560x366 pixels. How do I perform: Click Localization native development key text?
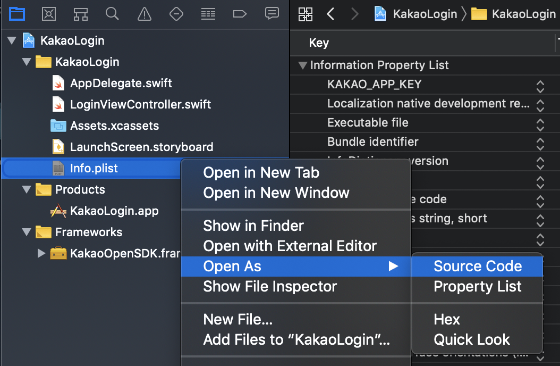428,104
